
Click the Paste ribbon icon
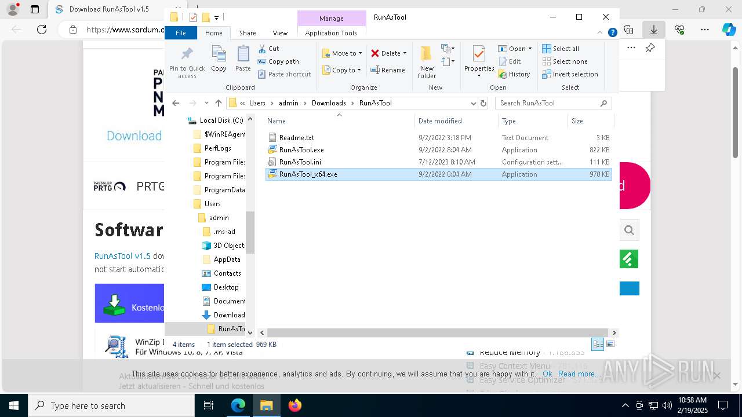243,59
